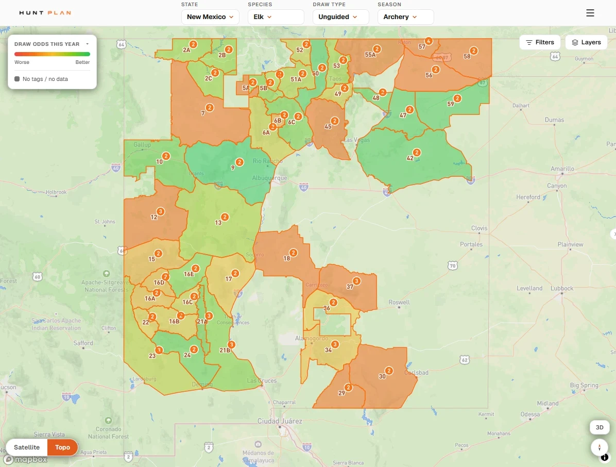Select hunt unit label 2C
This screenshot has height=467, width=616.
[x=208, y=78]
